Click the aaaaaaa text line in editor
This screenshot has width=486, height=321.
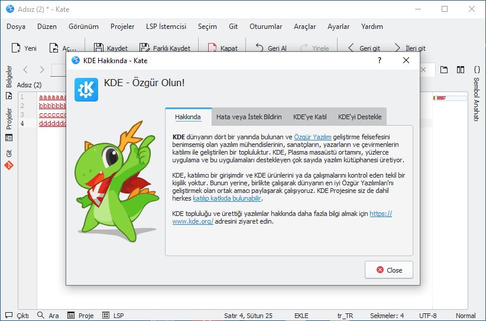click(x=53, y=97)
